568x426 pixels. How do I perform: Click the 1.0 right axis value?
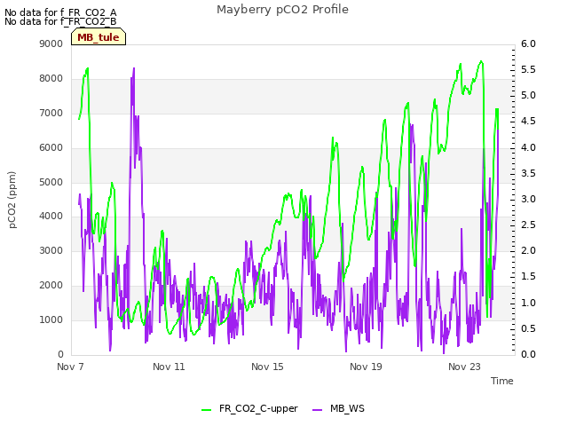coord(528,303)
